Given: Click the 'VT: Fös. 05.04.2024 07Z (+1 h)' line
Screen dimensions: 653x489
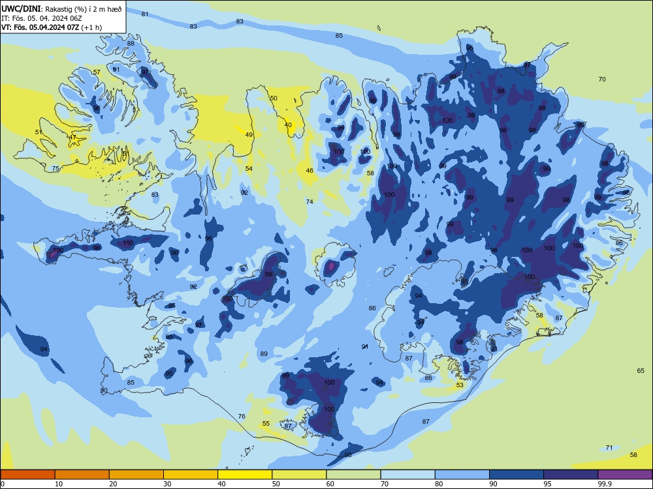Looking at the screenshot, I should point(51,27).
